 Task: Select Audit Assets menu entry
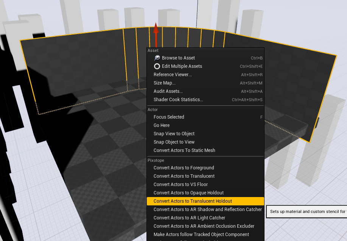point(168,91)
